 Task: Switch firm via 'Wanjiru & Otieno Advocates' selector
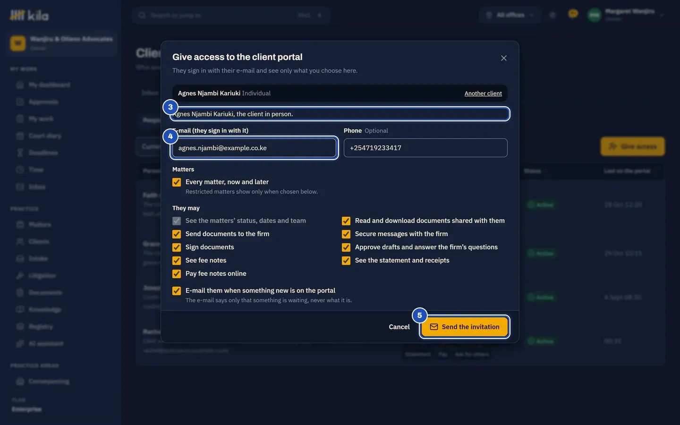[x=62, y=43]
